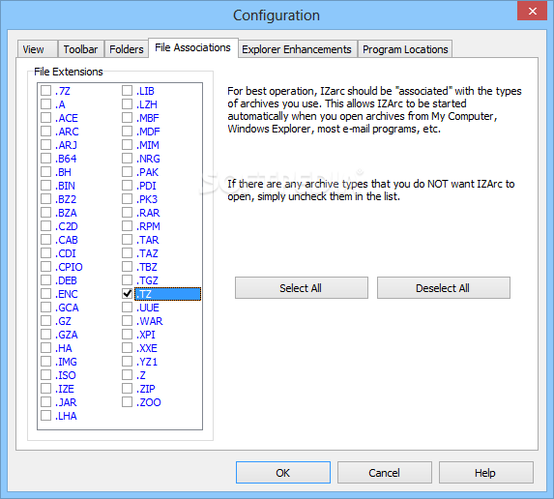The image size is (554, 499).
Task: Enable the .XXE checkbox
Action: point(128,348)
